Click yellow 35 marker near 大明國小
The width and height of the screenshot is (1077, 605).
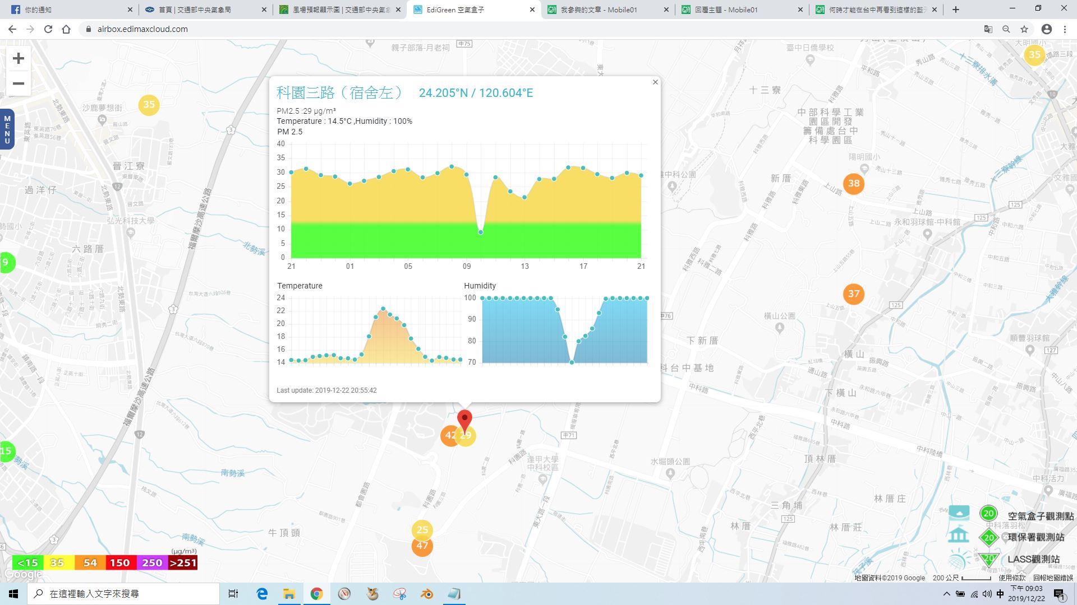tap(1034, 55)
